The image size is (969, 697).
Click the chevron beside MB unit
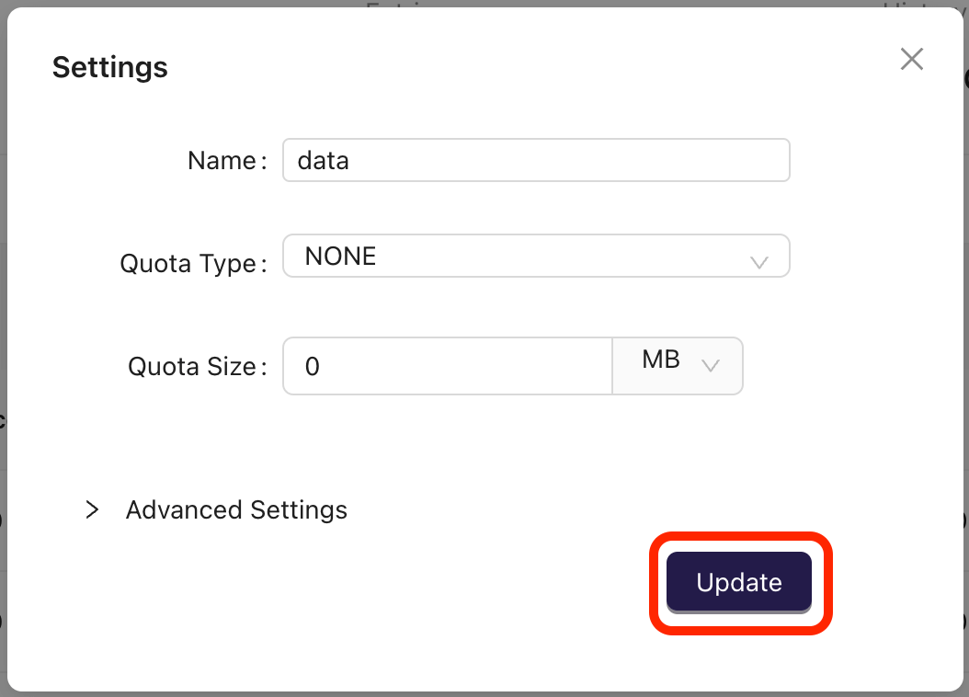(x=711, y=365)
